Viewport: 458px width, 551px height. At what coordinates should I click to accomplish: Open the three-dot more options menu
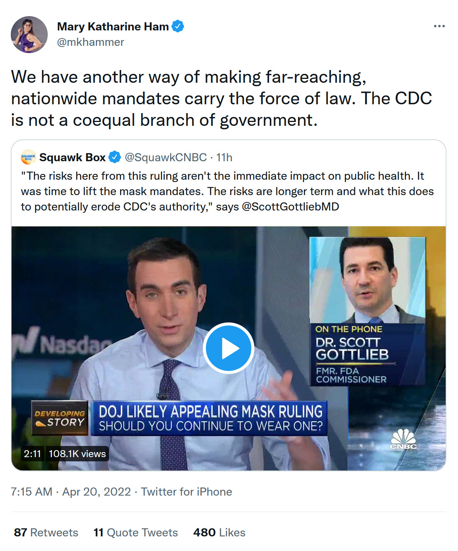coord(439,26)
